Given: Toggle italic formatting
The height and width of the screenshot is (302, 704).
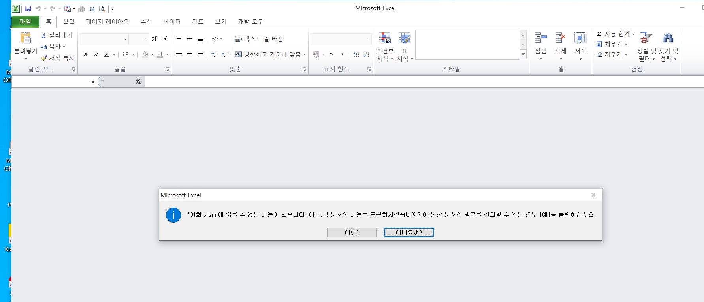Looking at the screenshot, I should tap(96, 54).
